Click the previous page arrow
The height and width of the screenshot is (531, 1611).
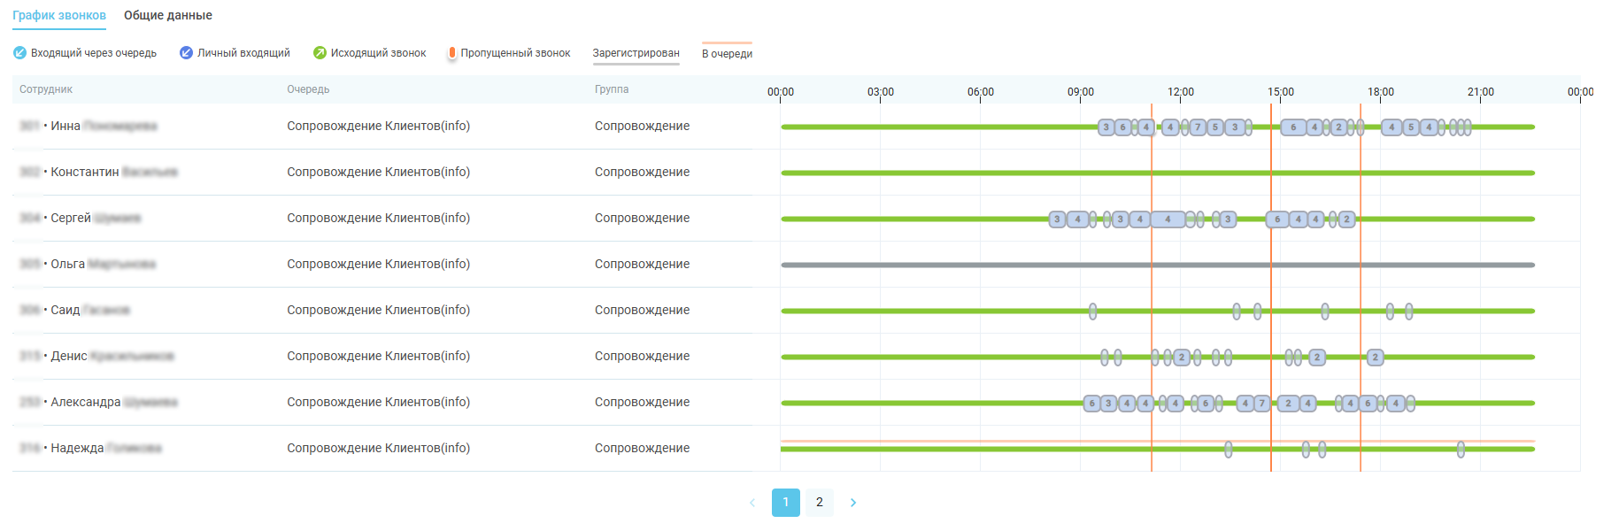click(752, 503)
